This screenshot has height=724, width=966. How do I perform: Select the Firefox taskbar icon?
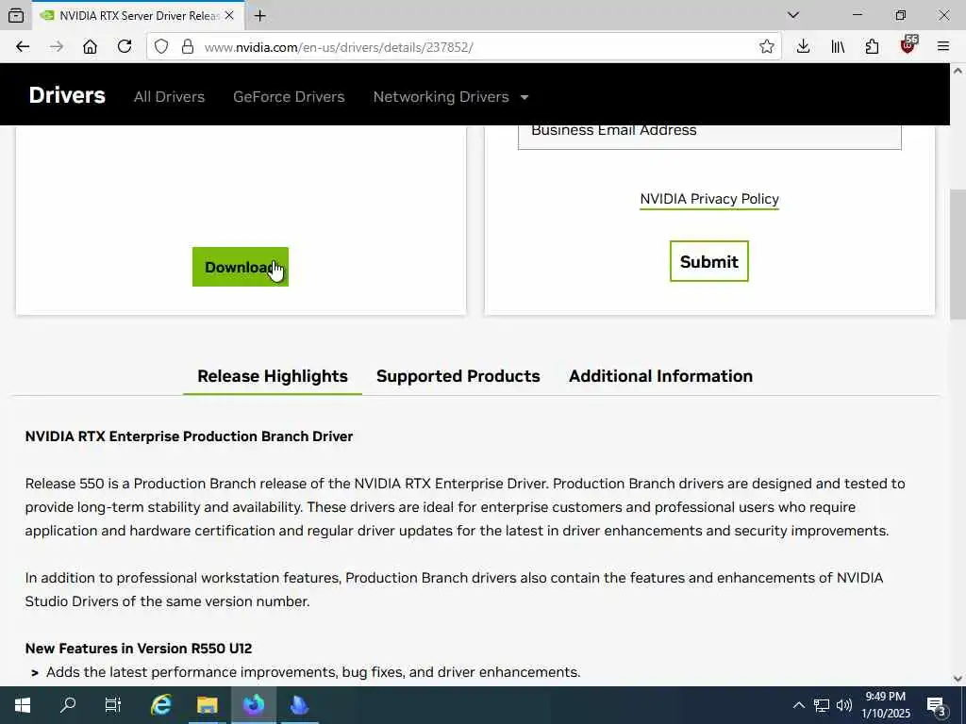tap(253, 705)
